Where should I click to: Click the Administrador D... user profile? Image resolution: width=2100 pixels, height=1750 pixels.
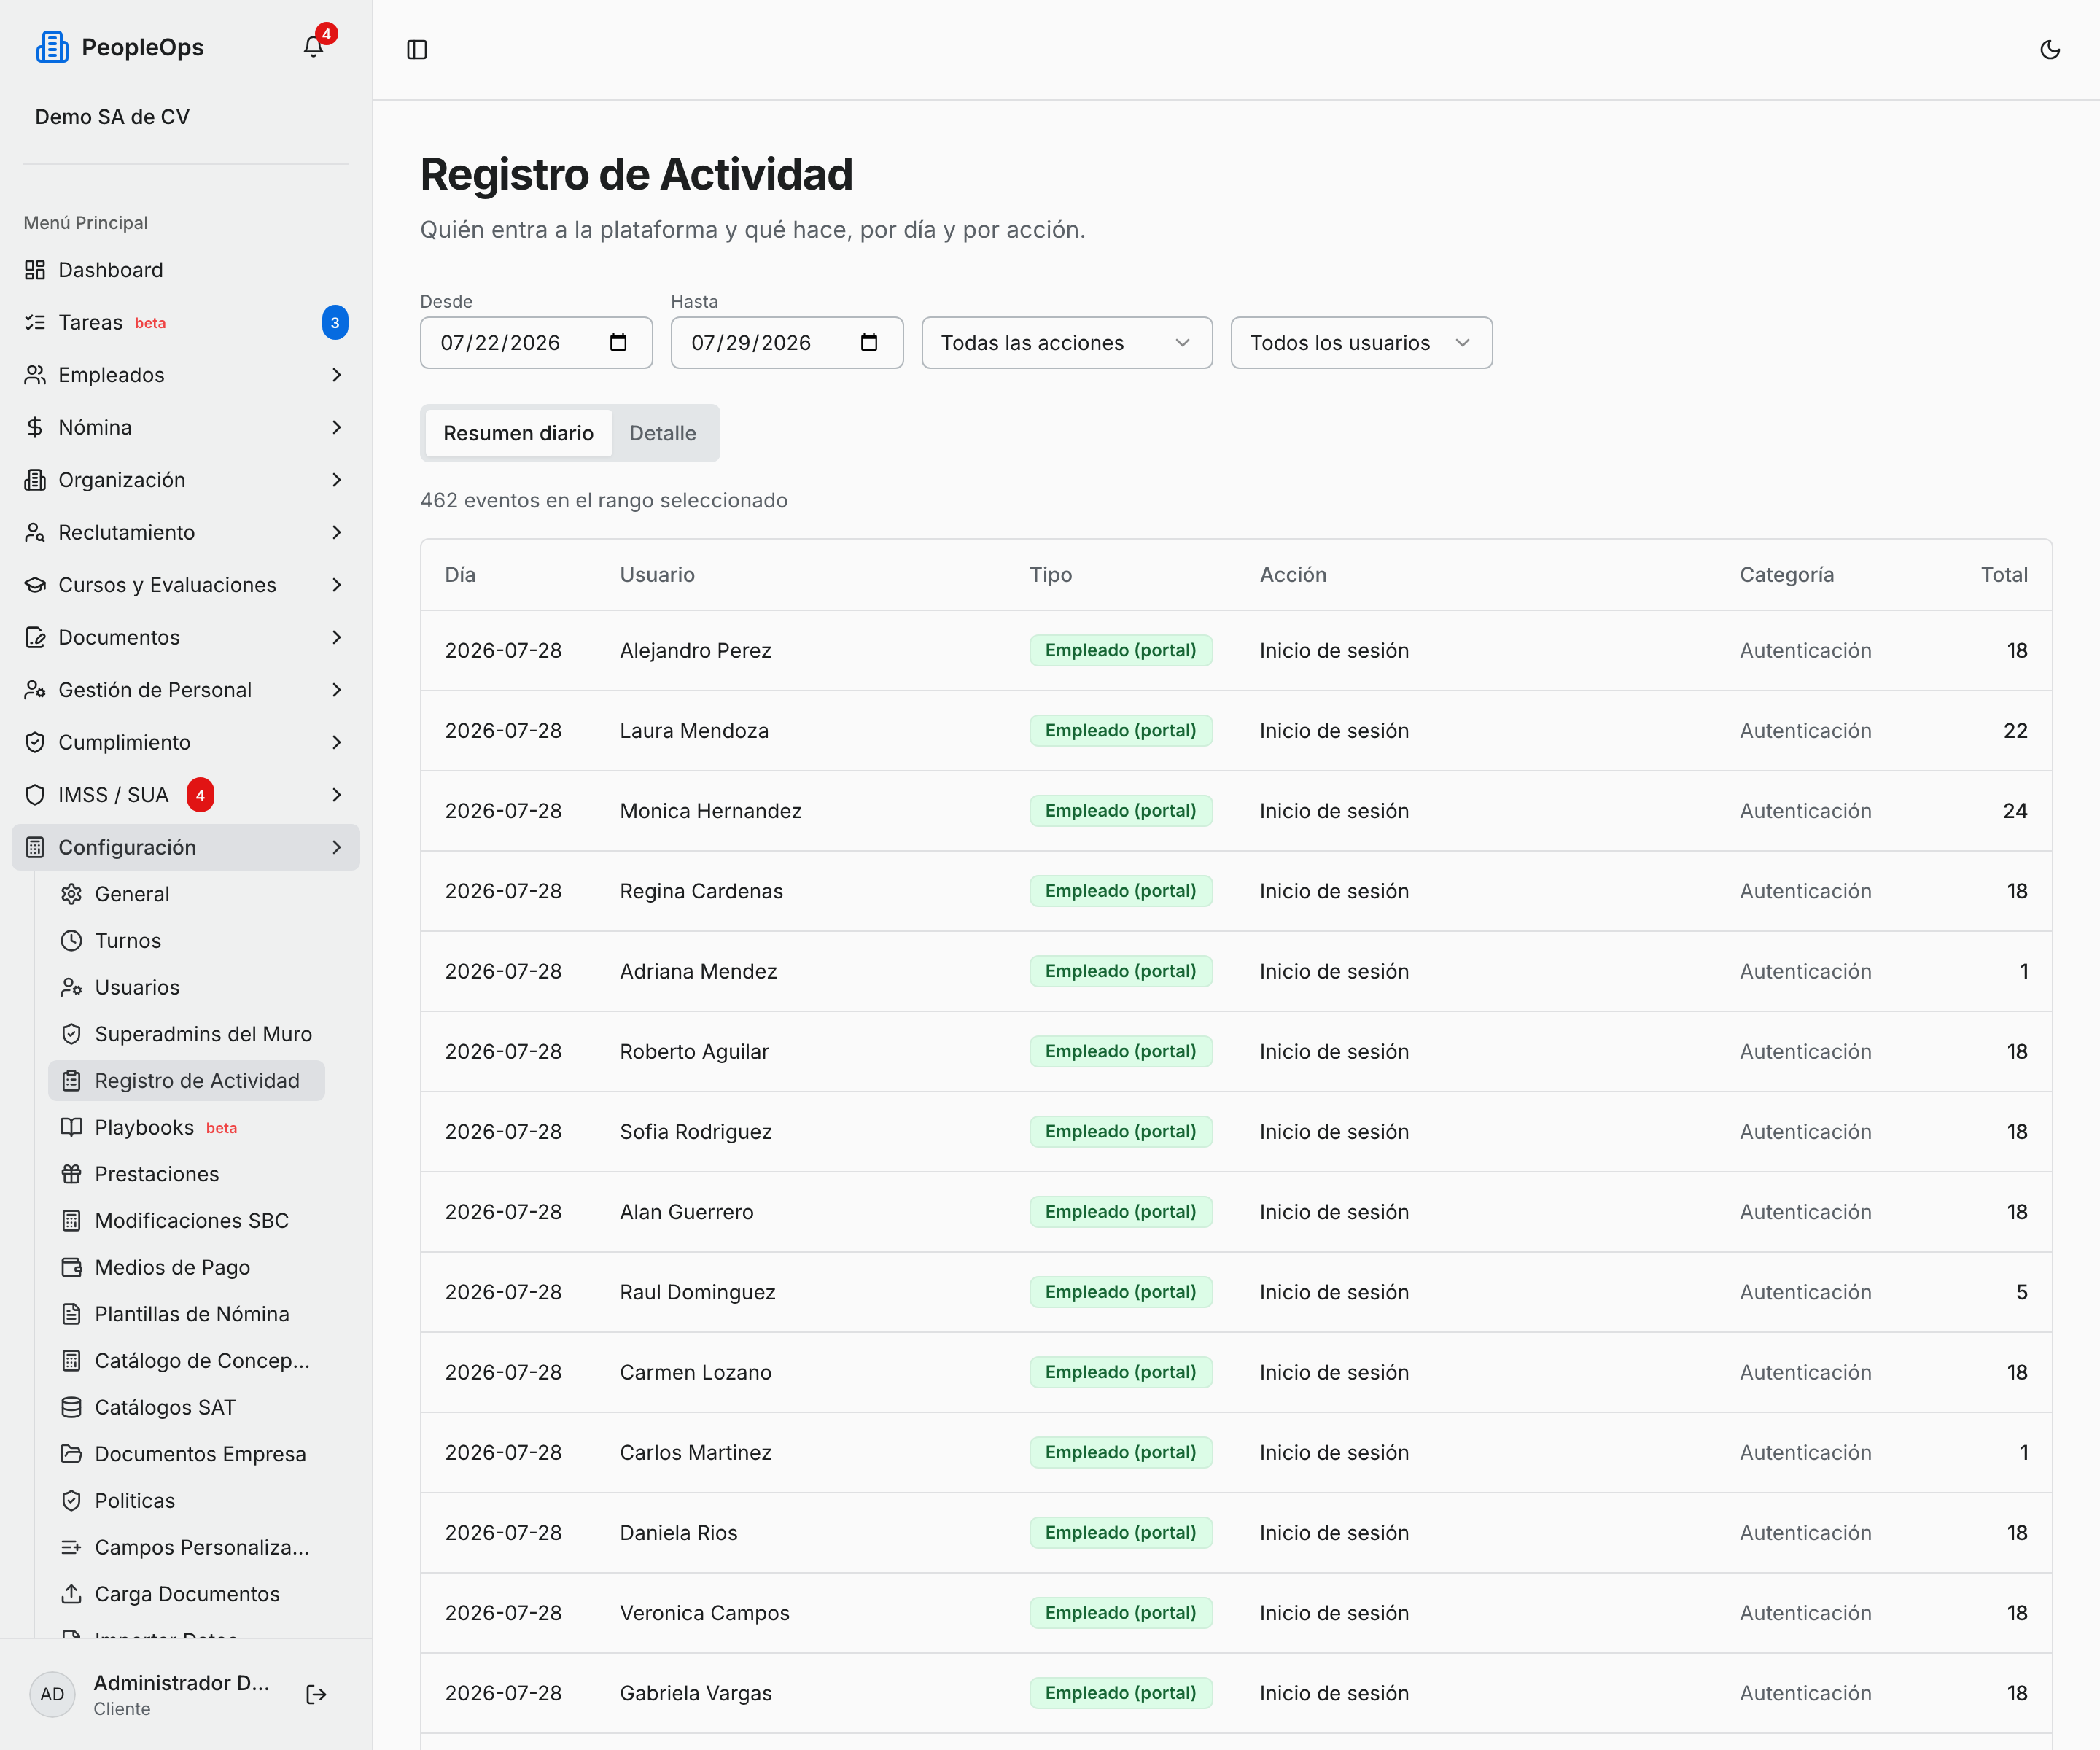click(x=181, y=1694)
